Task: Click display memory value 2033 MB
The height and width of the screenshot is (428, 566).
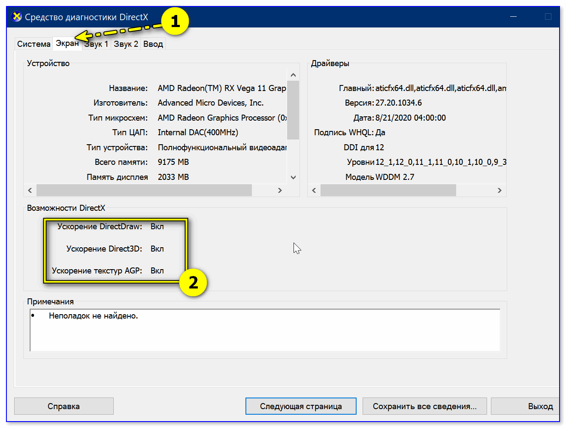Action: pyautogui.click(x=173, y=177)
